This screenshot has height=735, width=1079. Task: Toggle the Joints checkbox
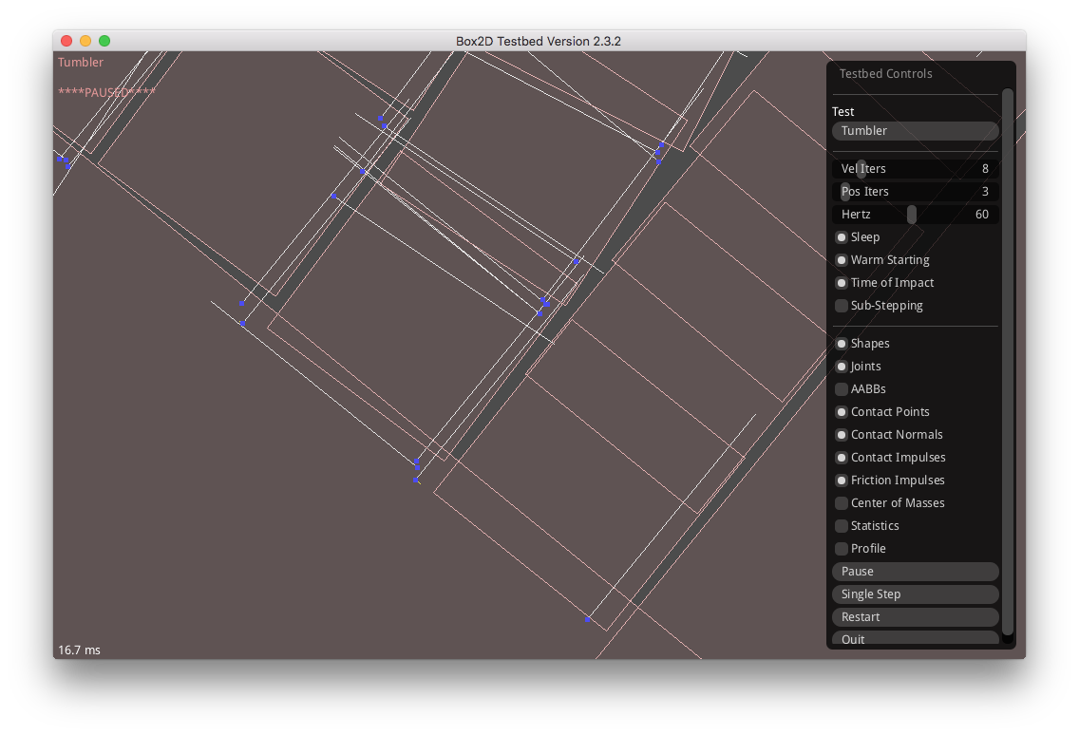(842, 367)
